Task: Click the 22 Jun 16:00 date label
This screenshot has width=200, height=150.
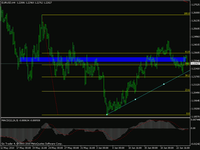Action: [183, 148]
